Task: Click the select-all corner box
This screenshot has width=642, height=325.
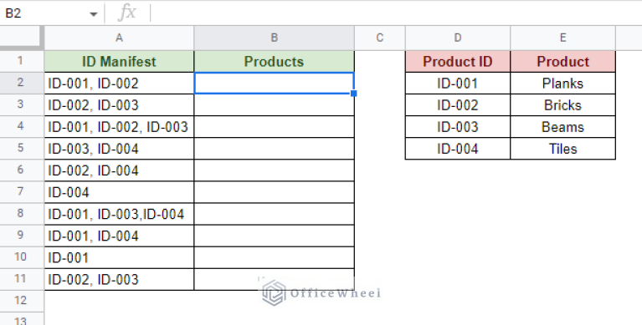Action: [22, 38]
